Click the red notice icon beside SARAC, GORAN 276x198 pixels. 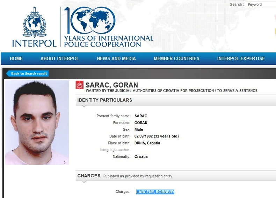click(80, 85)
